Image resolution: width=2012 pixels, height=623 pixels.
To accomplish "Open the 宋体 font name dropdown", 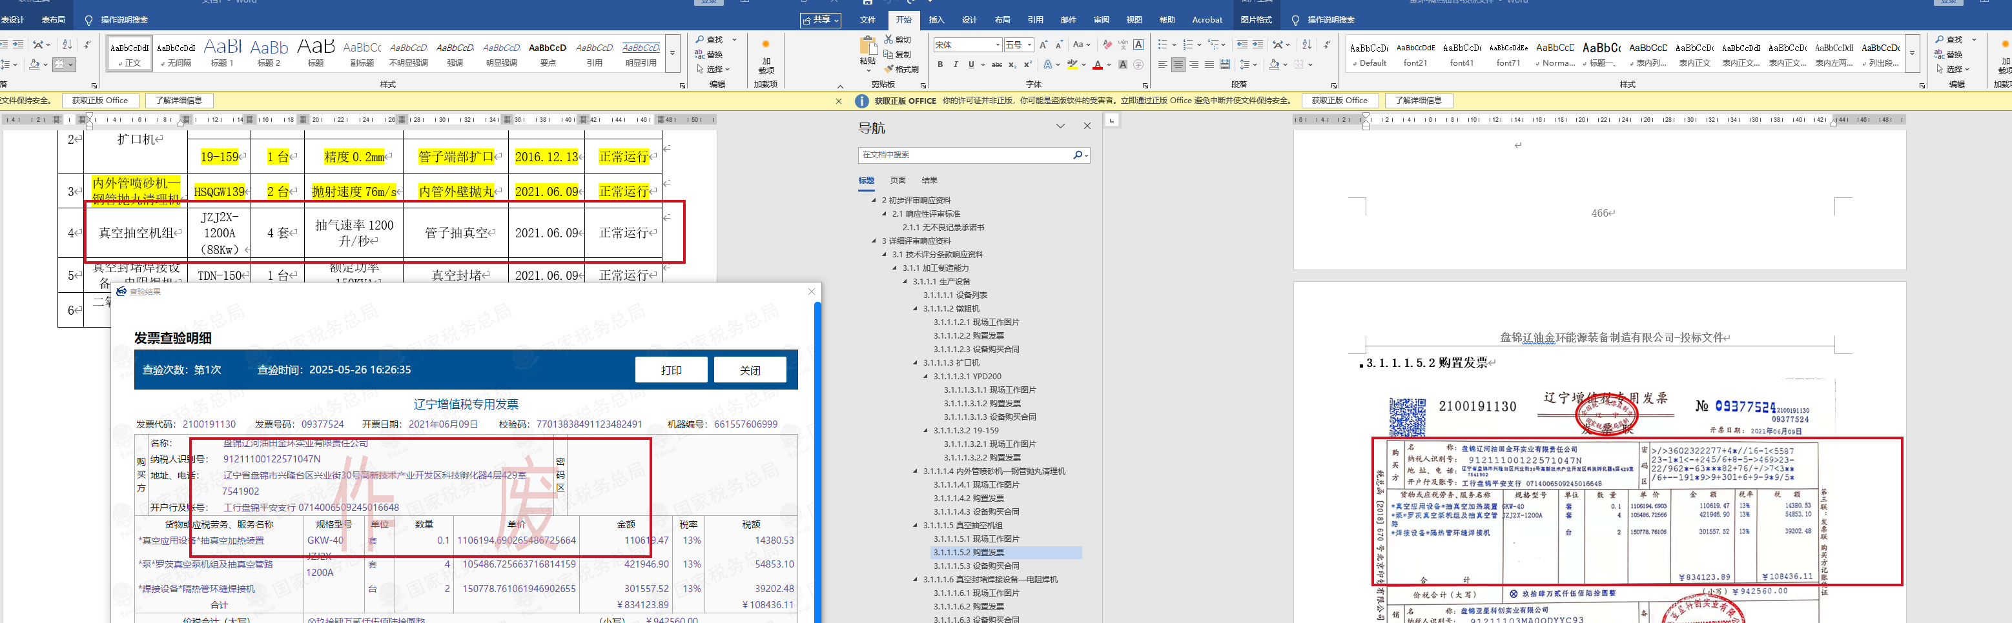I will (998, 45).
